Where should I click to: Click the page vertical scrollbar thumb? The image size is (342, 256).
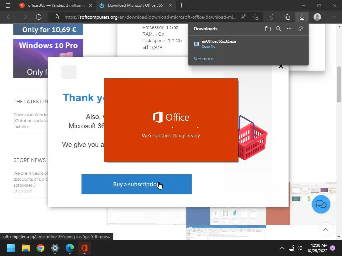(x=339, y=84)
